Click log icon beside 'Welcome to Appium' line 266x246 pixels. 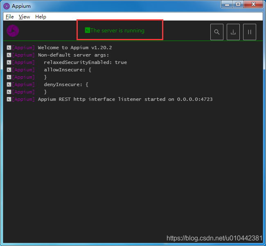point(9,48)
